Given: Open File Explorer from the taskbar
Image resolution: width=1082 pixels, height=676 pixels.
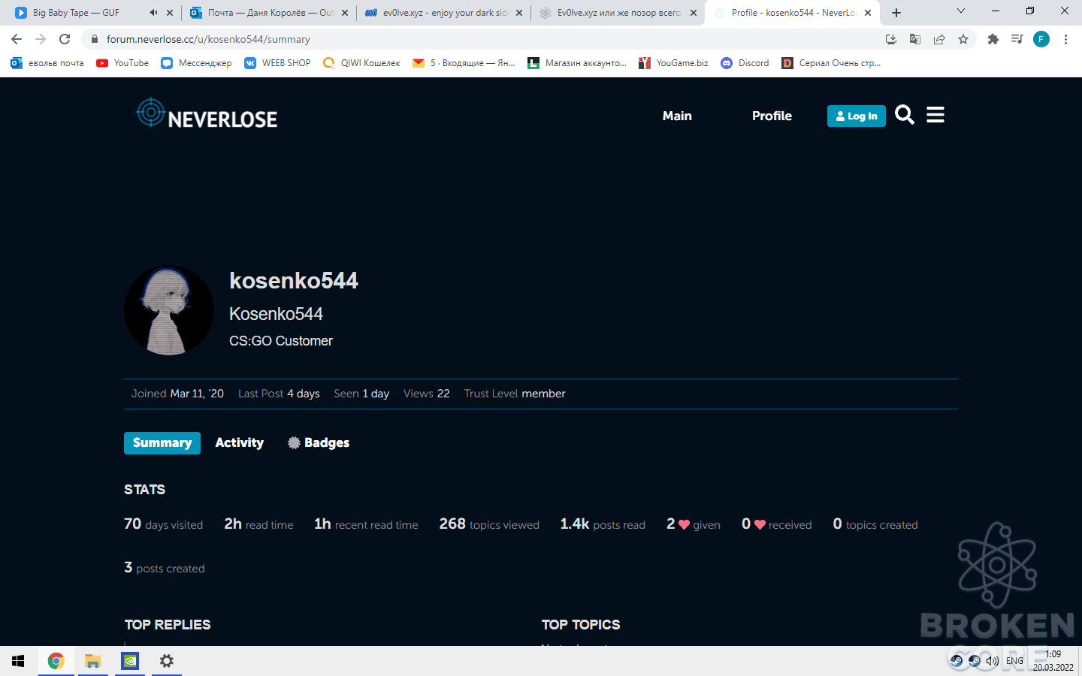Looking at the screenshot, I should coord(92,661).
